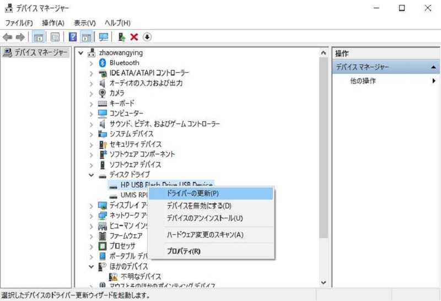Click the firmware icon beside ファームウェア
The height and width of the screenshot is (301, 441).
(103, 236)
